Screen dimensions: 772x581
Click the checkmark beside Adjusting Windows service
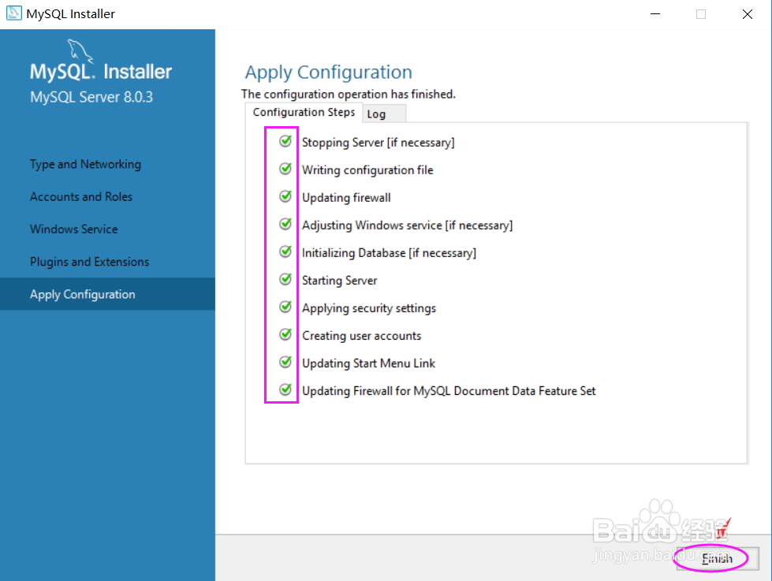pos(283,223)
